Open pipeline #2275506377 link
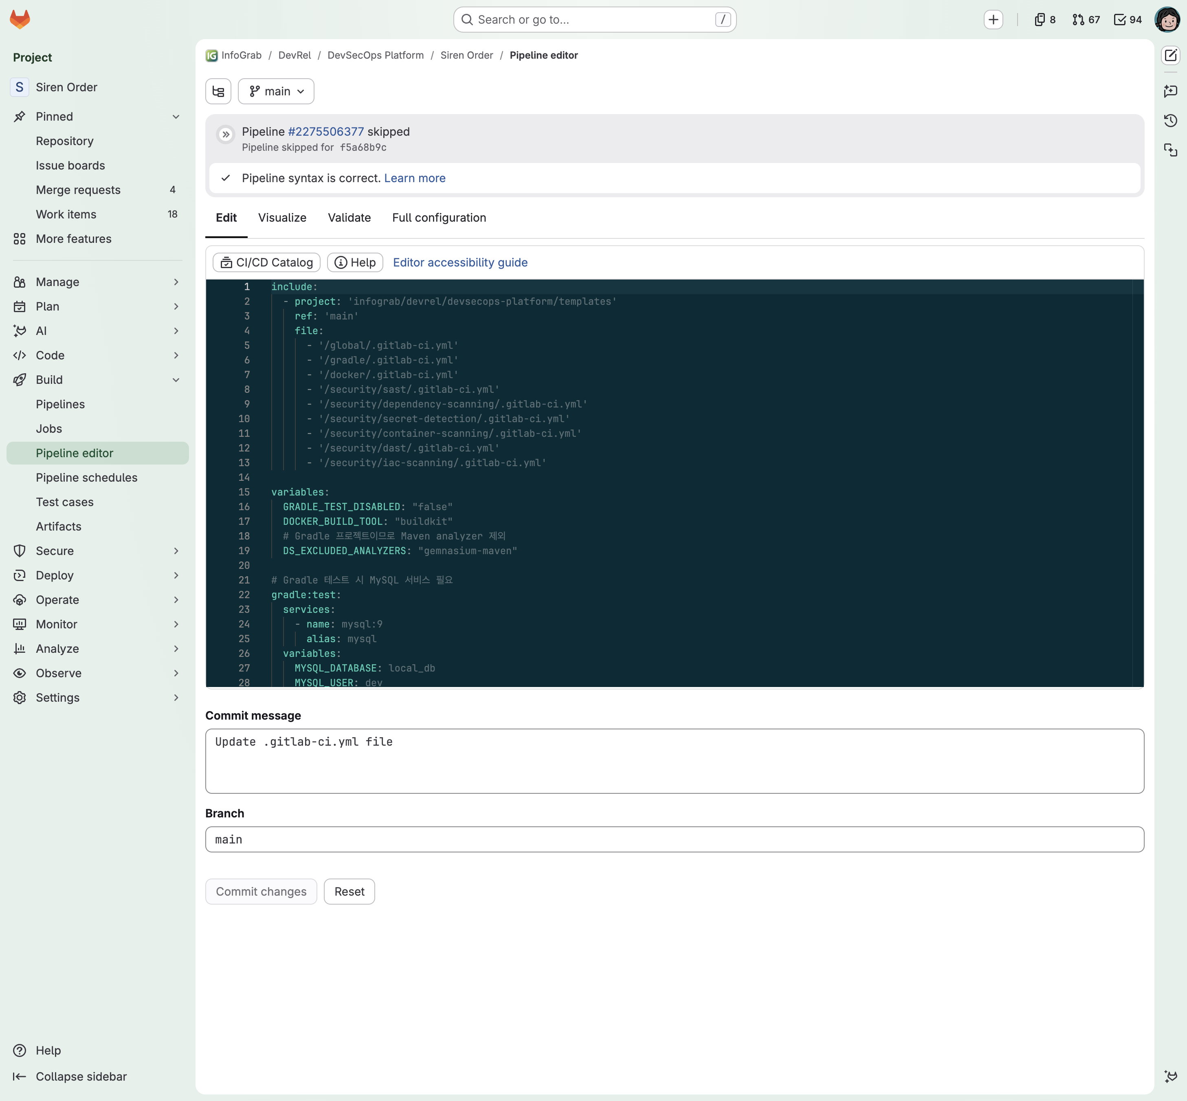Viewport: 1187px width, 1101px height. 326,132
